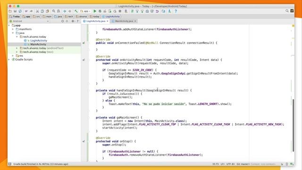Click the user avatar icon at top right
Screen dimensions: 302x170
(x=292, y=11)
